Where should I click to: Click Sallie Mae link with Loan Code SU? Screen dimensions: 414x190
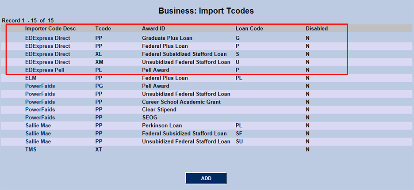click(x=38, y=141)
